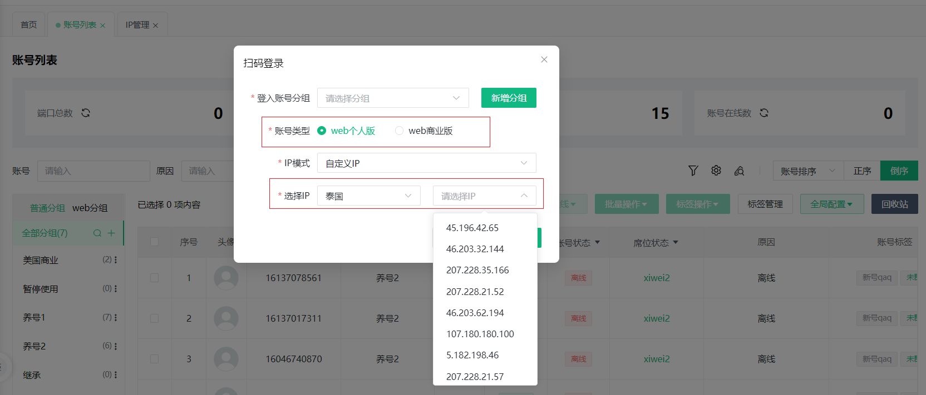This screenshot has width=926, height=395.
Task: Click the 账号 search input field
Action: 93,171
